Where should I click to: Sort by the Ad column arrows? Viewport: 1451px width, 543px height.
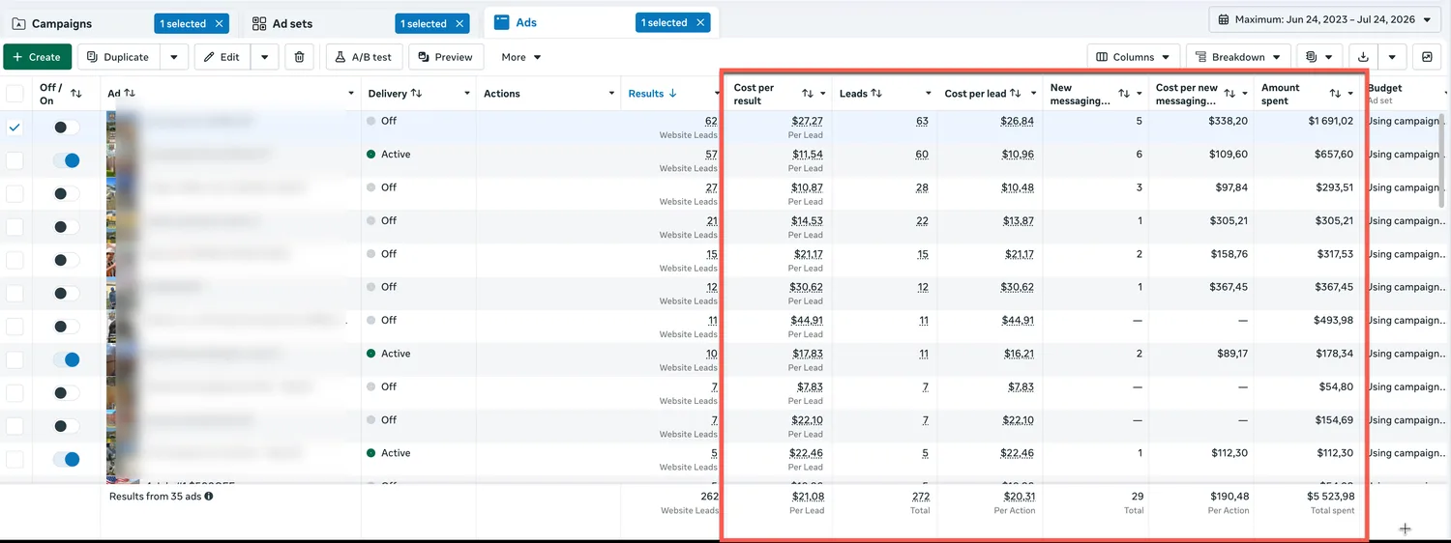130,94
